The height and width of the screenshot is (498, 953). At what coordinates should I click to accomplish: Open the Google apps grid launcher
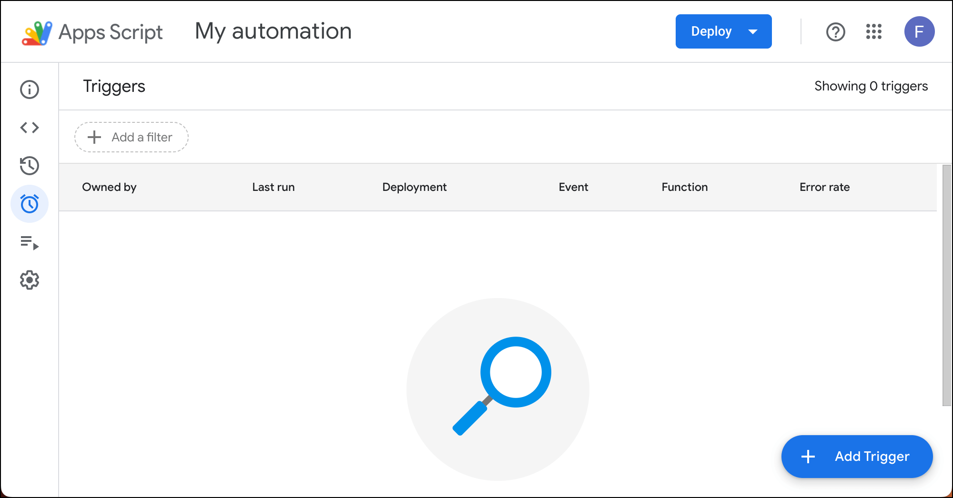tap(873, 32)
